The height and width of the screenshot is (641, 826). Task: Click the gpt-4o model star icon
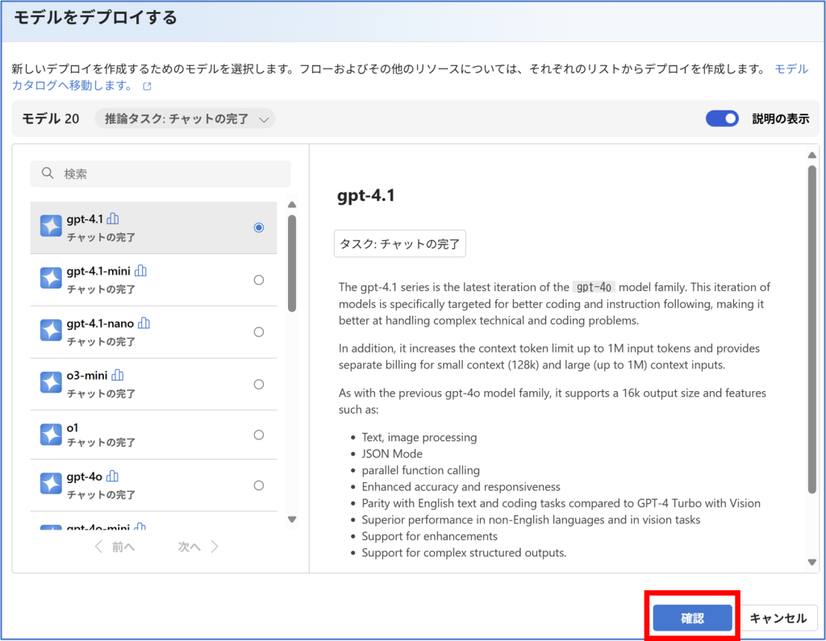click(x=51, y=484)
